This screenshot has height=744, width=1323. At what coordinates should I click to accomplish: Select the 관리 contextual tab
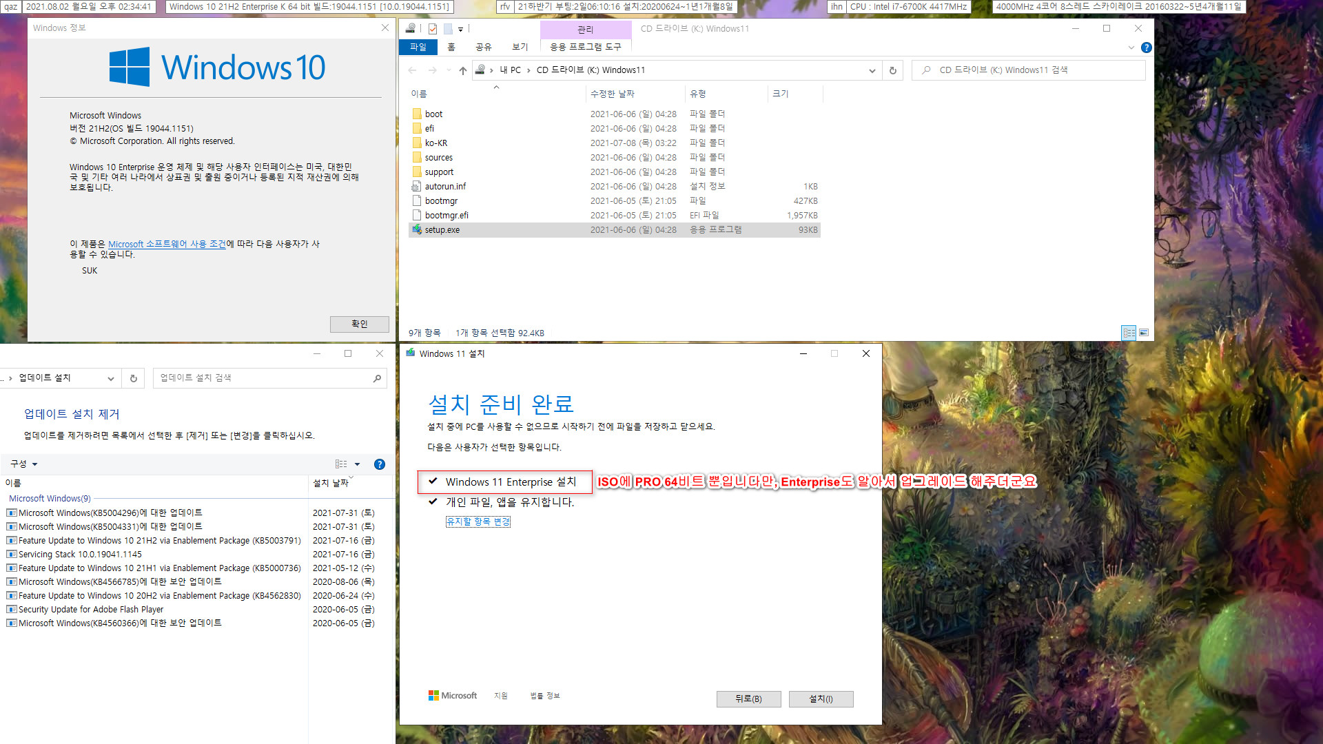(586, 30)
